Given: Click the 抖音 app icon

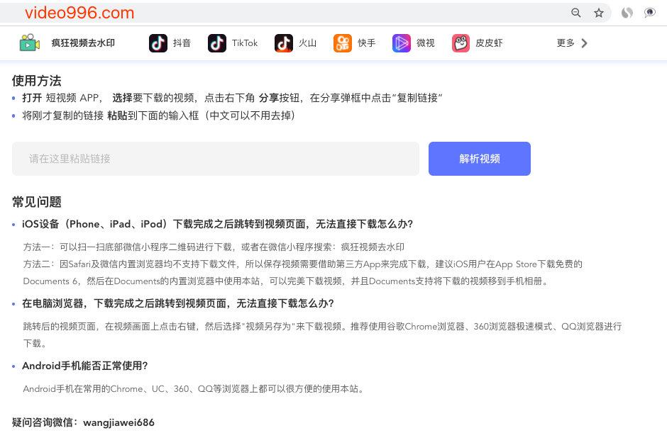Looking at the screenshot, I should pyautogui.click(x=158, y=43).
